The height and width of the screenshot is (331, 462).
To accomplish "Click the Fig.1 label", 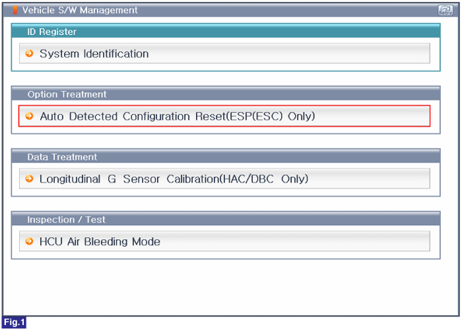I will click(14, 322).
